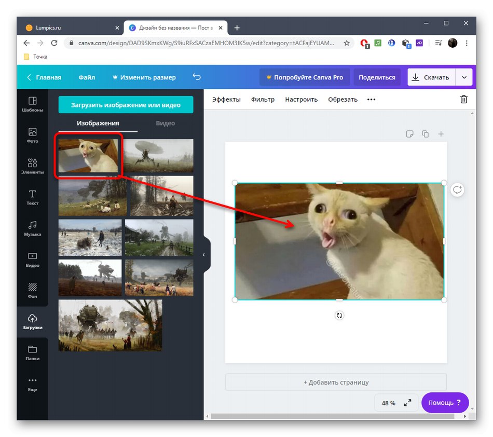The image size is (493, 437).
Task: Open the Фото sidebar section
Action: [x=32, y=135]
